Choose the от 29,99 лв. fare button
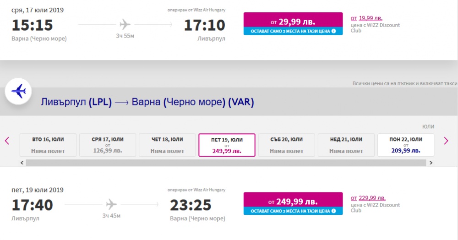Viewport: 458px width, 240px height. click(x=293, y=24)
